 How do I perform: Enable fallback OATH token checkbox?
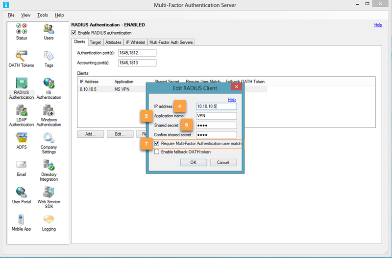pyautogui.click(x=157, y=152)
